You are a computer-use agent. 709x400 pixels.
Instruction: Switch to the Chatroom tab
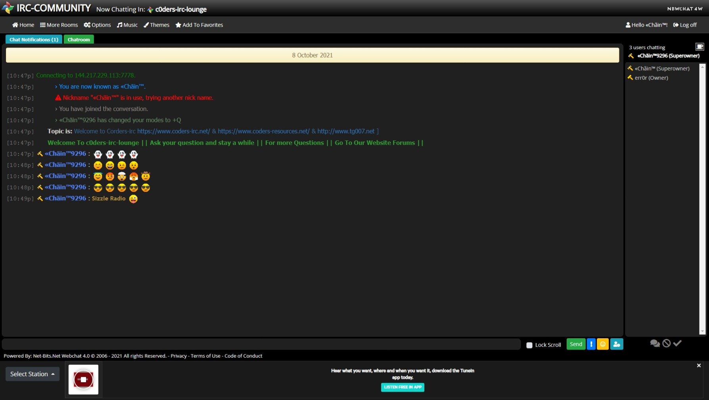tap(79, 40)
